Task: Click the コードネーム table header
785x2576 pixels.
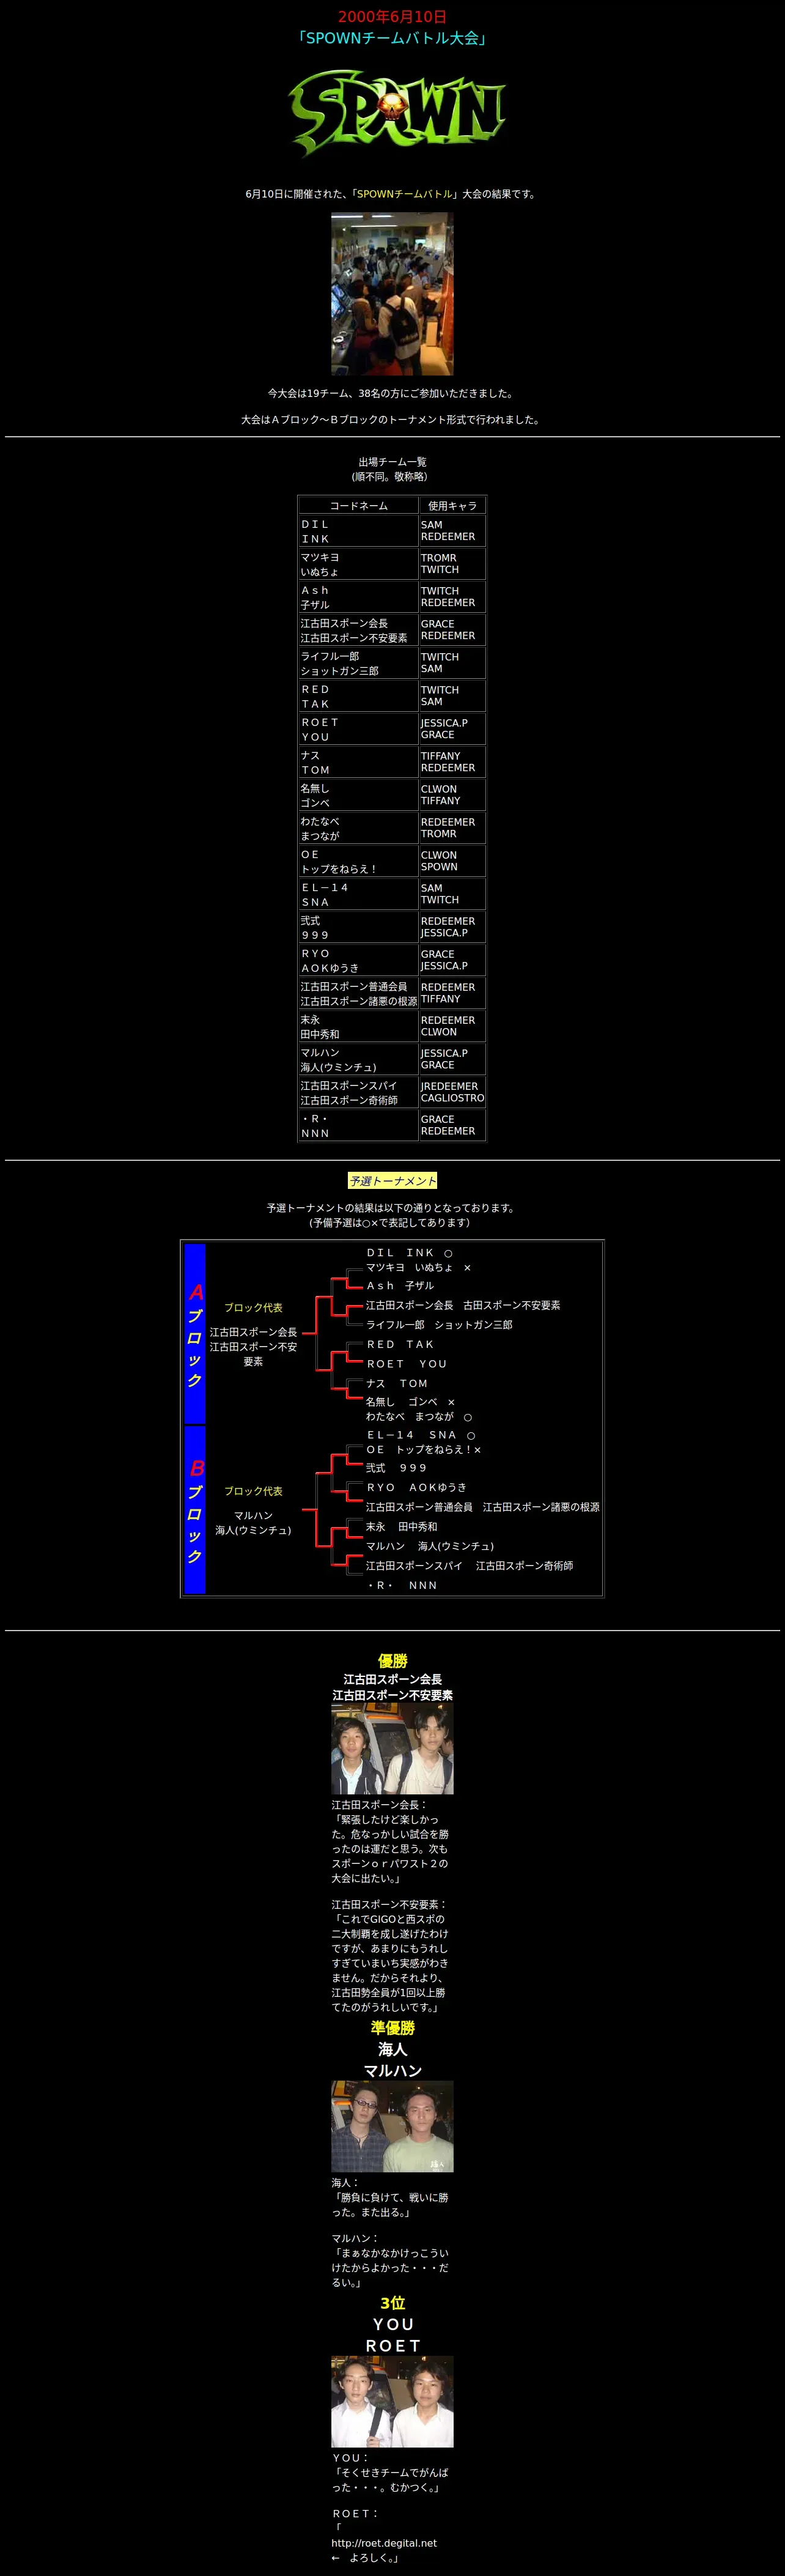Action: [x=359, y=506]
